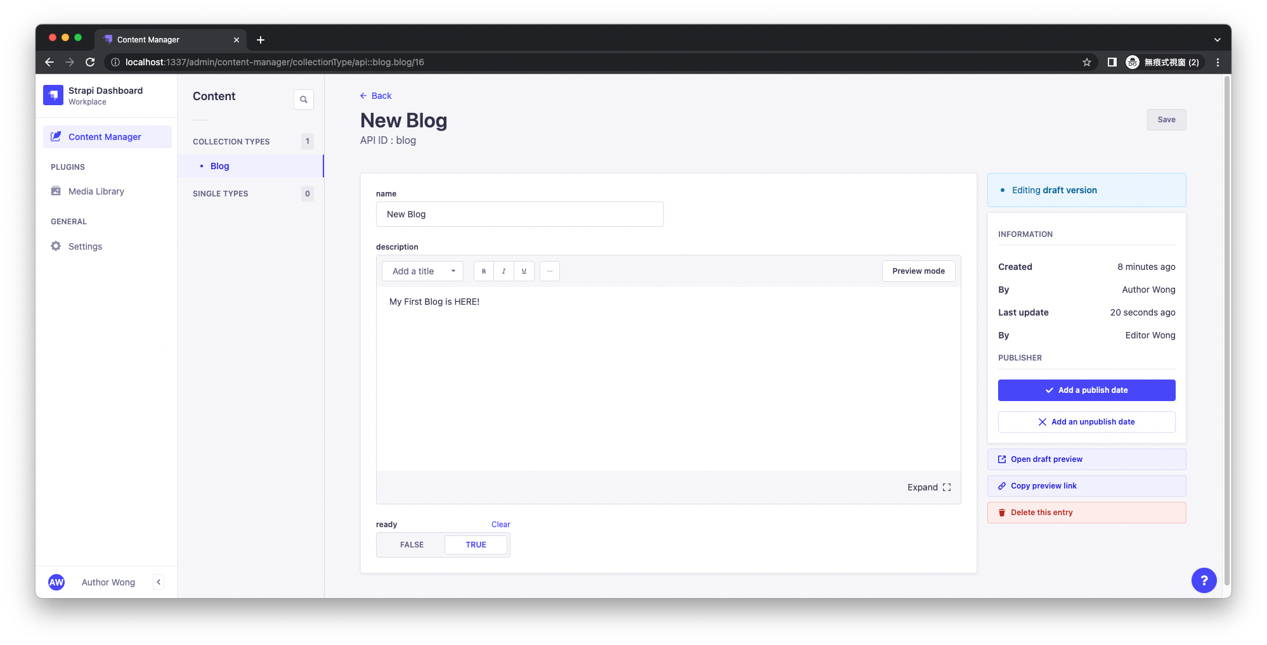
Task: Open the help assistant button
Action: [1204, 580]
